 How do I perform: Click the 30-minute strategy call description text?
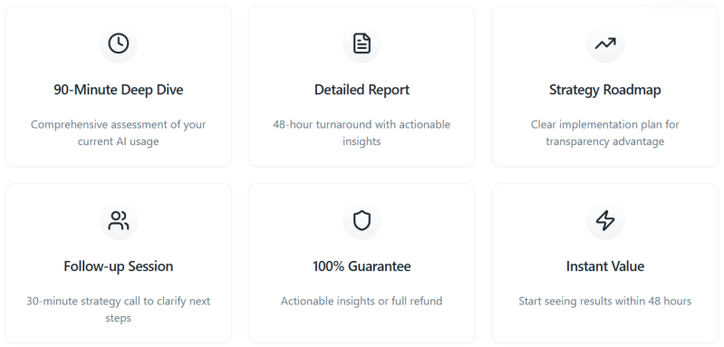[118, 310]
